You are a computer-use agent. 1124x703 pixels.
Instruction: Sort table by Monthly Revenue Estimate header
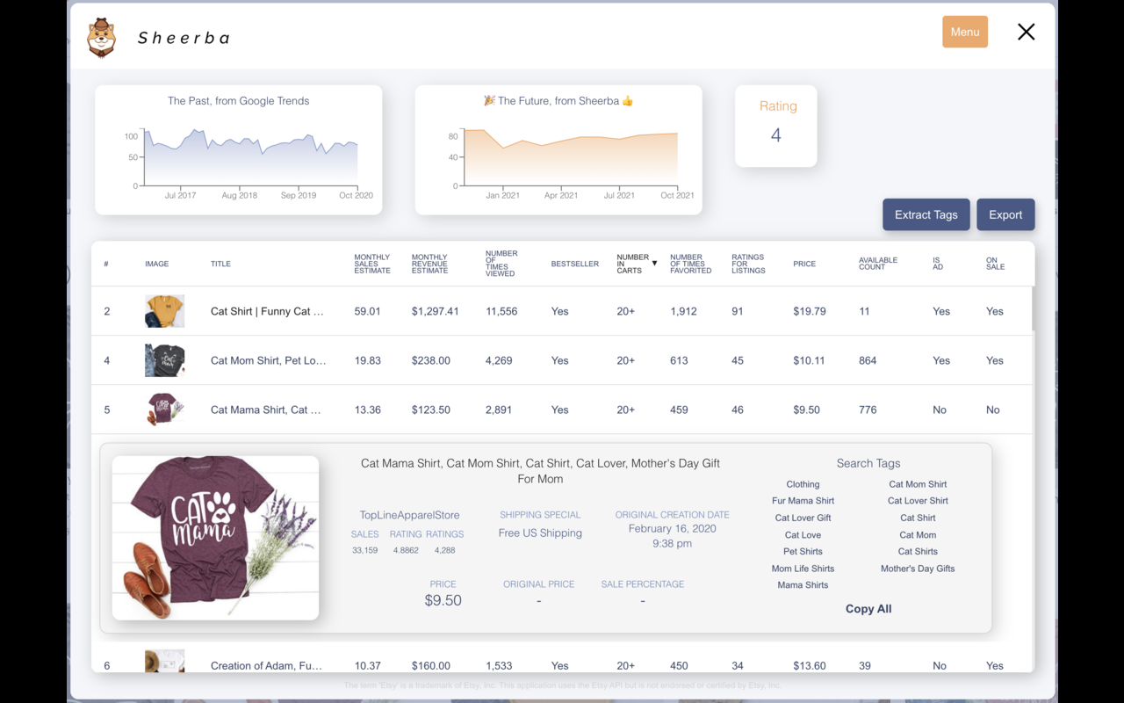pyautogui.click(x=429, y=264)
